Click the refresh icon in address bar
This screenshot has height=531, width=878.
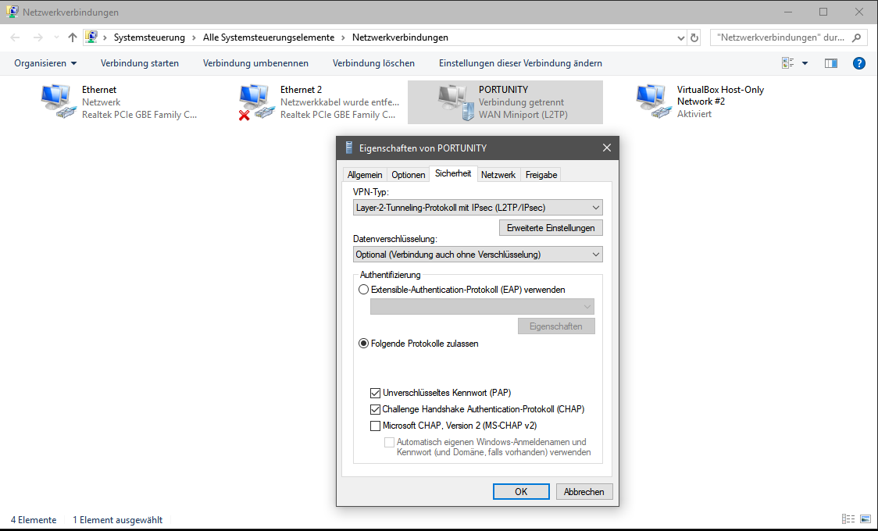(694, 37)
